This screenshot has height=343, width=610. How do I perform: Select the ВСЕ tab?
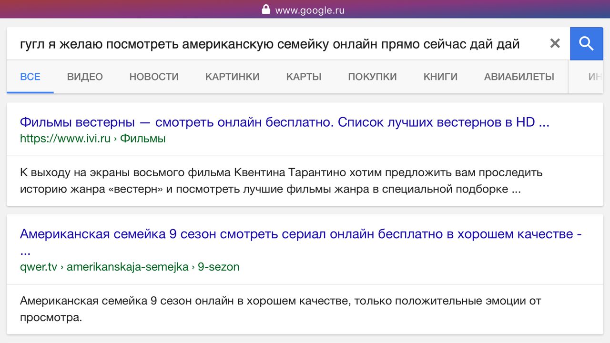[x=30, y=77]
